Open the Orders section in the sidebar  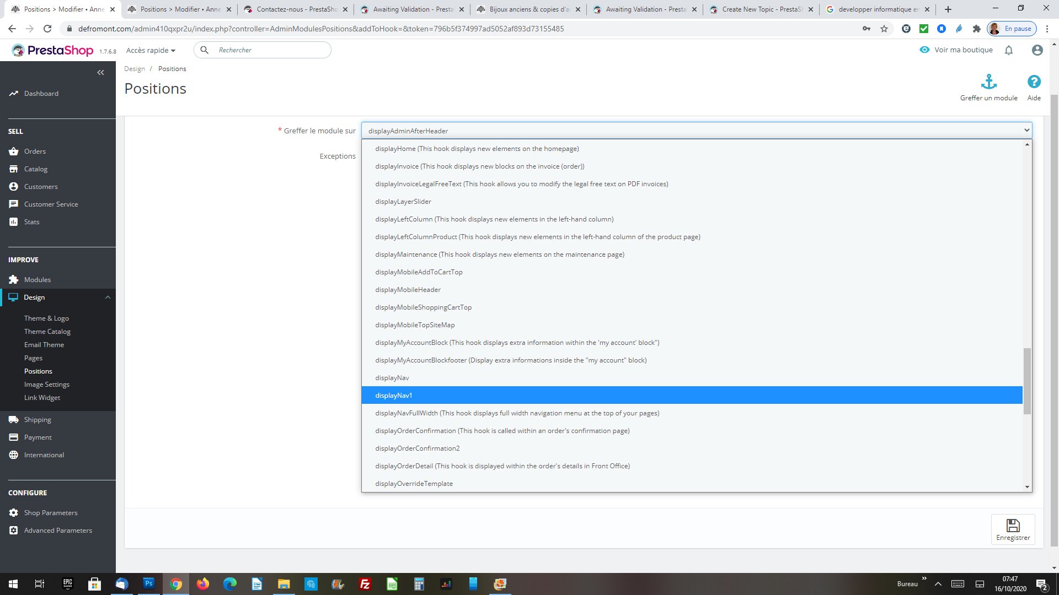tap(35, 151)
